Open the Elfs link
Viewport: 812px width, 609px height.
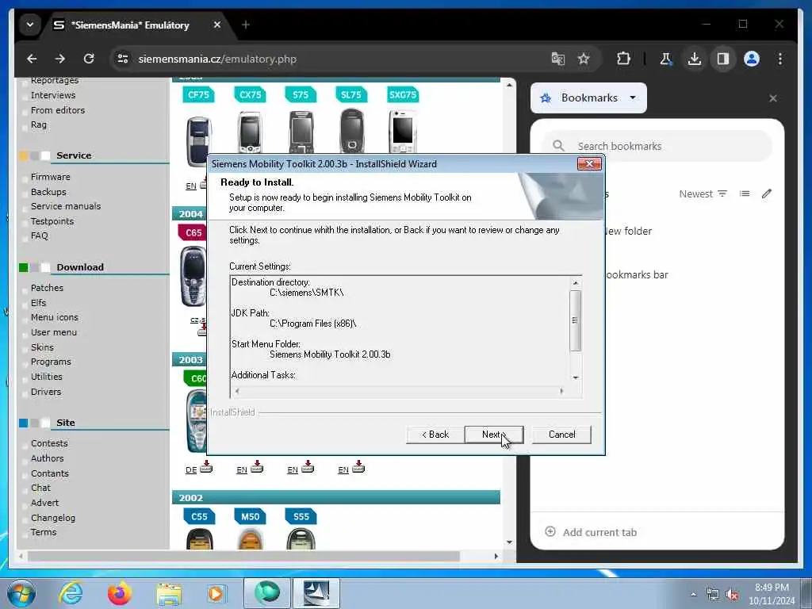(38, 303)
